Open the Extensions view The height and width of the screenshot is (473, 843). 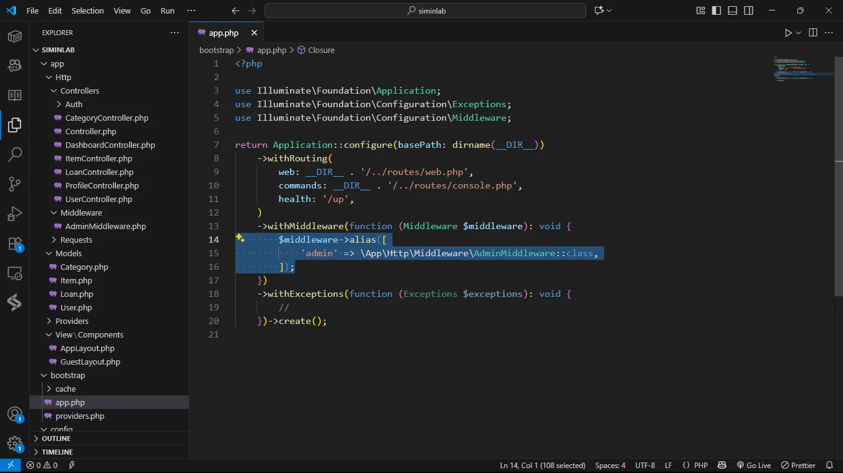pyautogui.click(x=15, y=244)
